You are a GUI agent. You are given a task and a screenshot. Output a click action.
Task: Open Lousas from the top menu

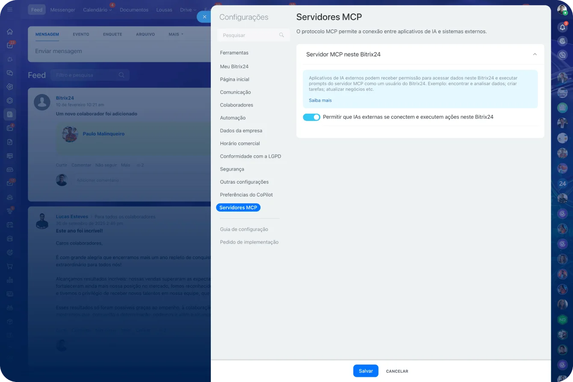tap(164, 10)
